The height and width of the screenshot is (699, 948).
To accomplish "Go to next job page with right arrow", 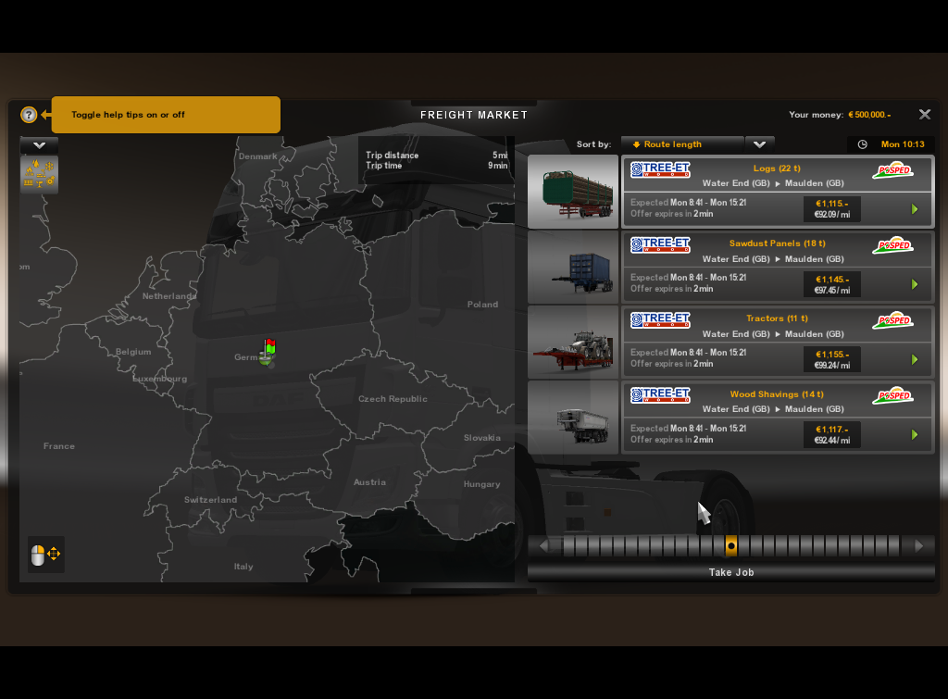I will (x=919, y=546).
